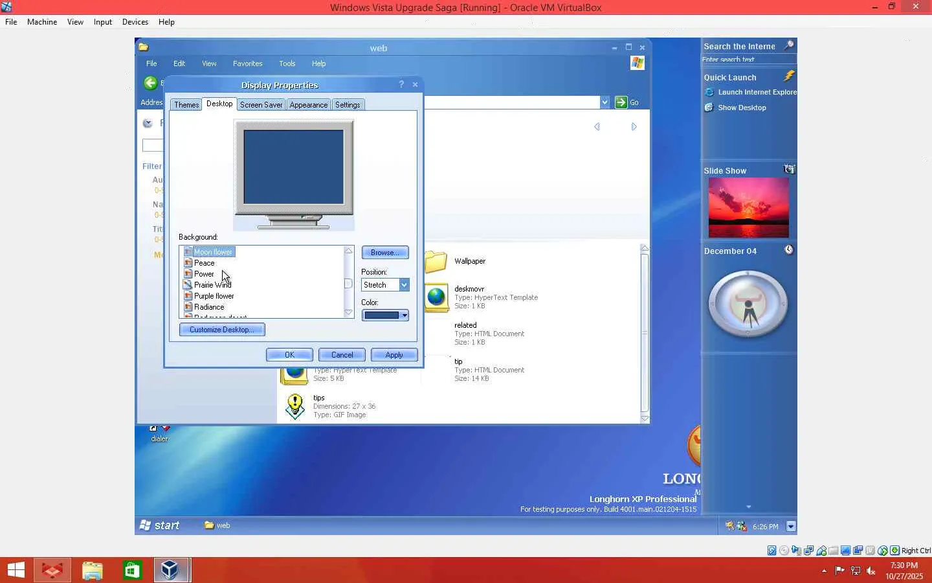
Task: Click the Customize Desktop... button
Action: coord(222,330)
